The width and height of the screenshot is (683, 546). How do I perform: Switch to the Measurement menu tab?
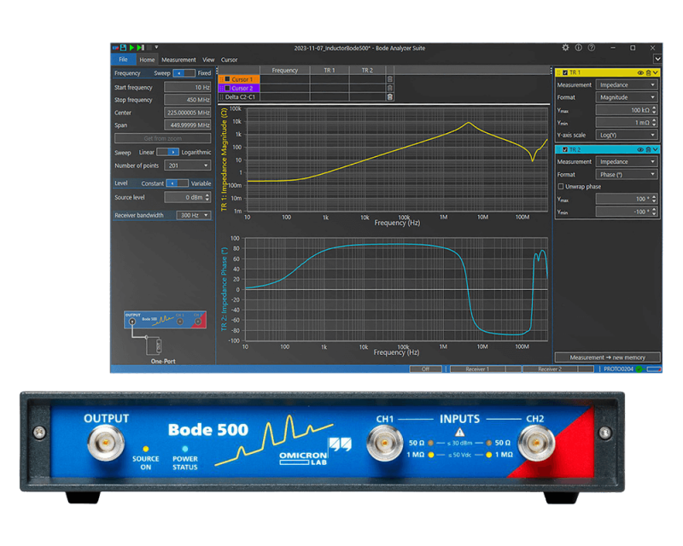[x=178, y=59]
